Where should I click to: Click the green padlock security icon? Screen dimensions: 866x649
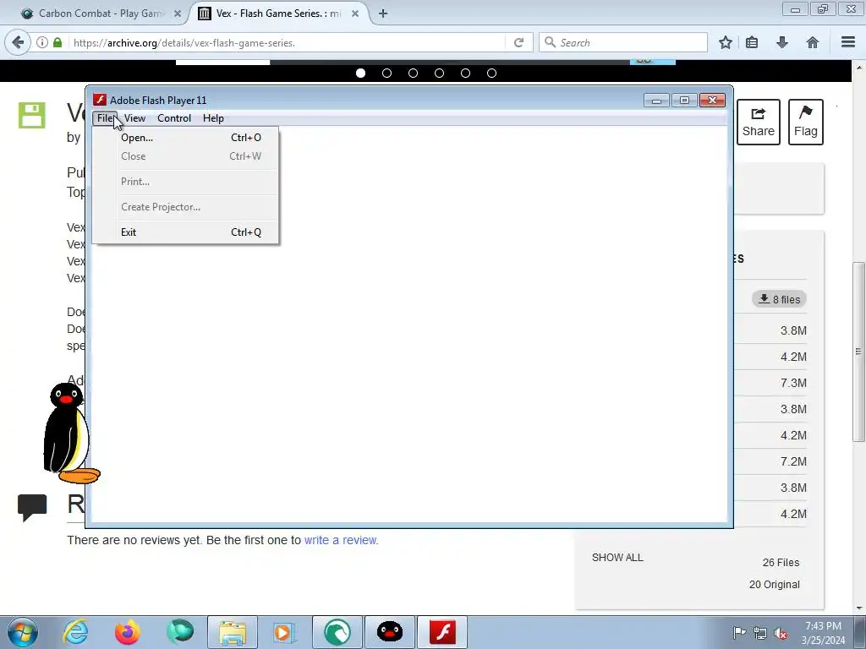[x=58, y=42]
